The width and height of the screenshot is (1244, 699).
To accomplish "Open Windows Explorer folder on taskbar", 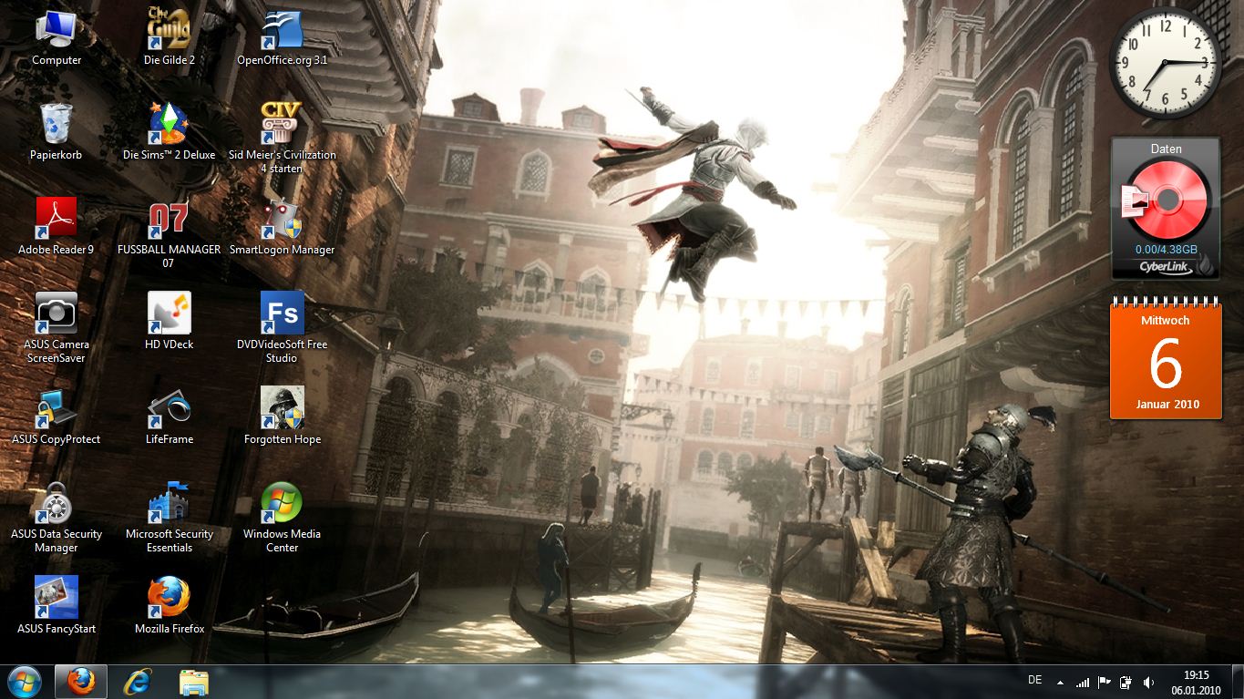I will tap(193, 682).
